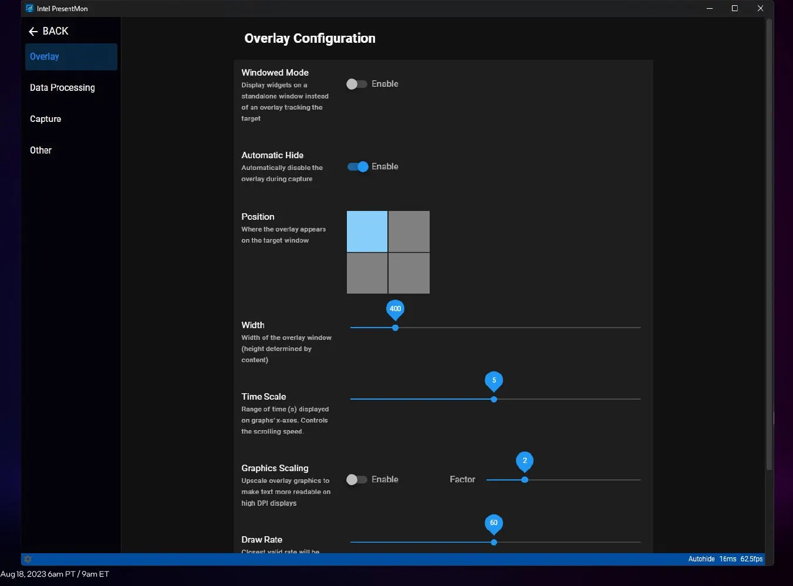Viewport: 793px width, 586px height.
Task: Select the Overlay settings tab
Action: [71, 57]
